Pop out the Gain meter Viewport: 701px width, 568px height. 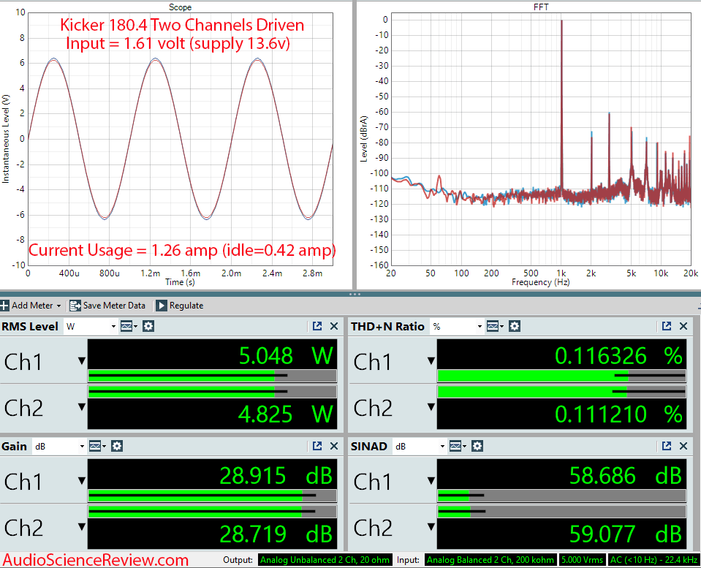click(x=317, y=446)
